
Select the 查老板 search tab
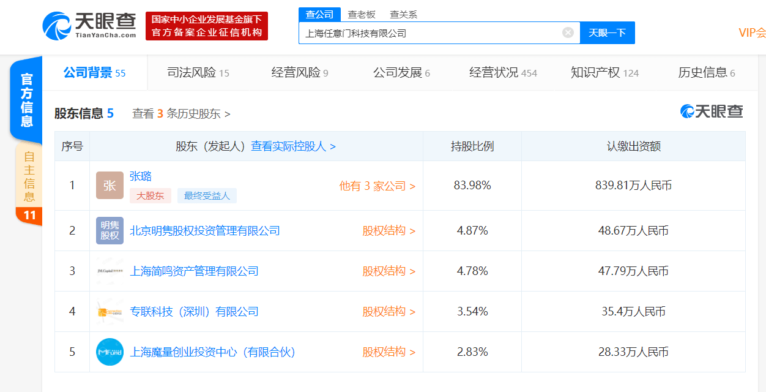pos(361,14)
